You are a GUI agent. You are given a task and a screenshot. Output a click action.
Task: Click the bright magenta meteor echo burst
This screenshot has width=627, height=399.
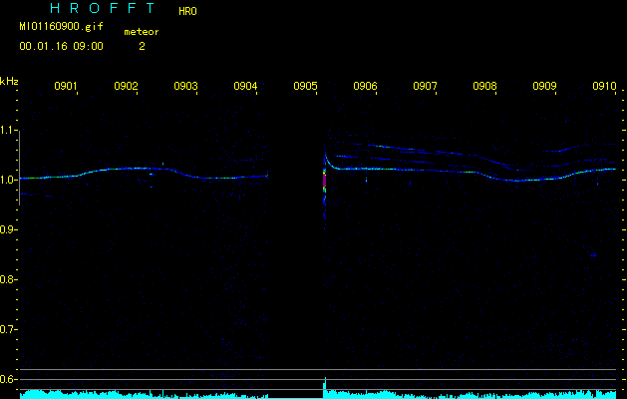[x=324, y=185]
